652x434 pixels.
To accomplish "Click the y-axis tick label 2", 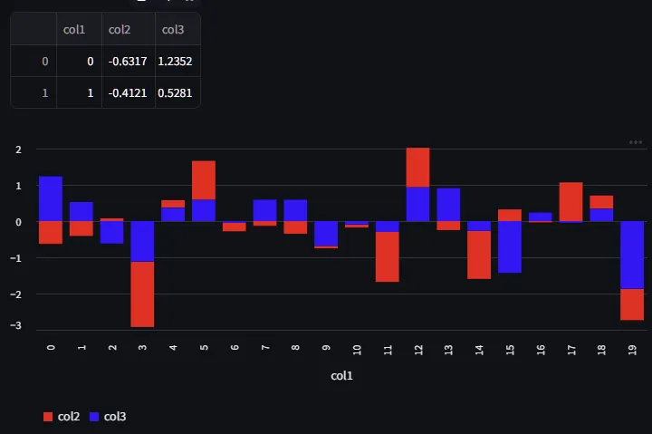I will [18, 149].
